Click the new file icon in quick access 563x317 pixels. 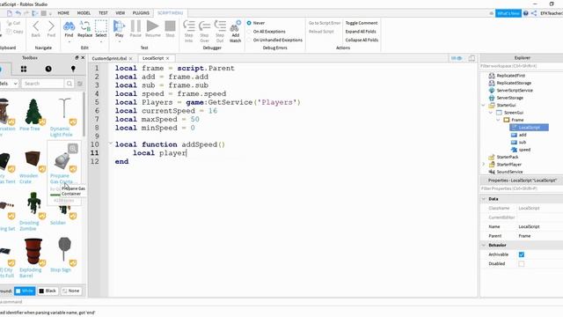click(10, 13)
